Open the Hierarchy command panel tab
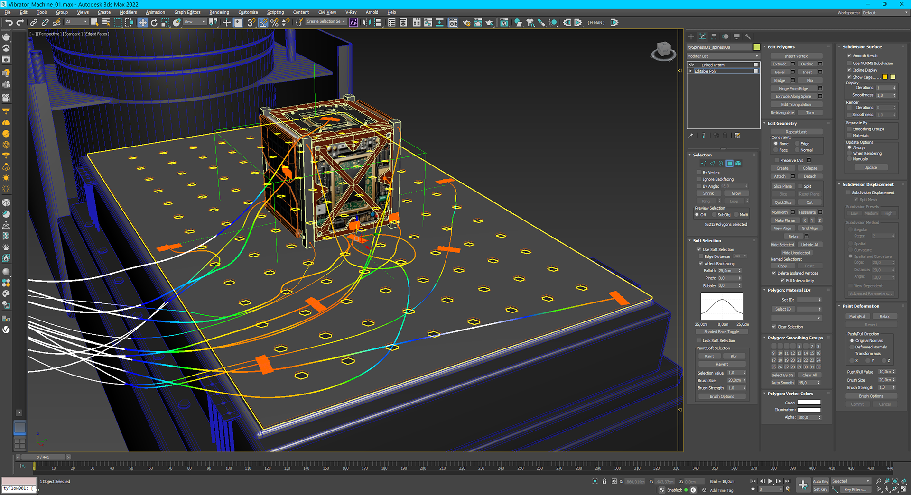 (714, 37)
